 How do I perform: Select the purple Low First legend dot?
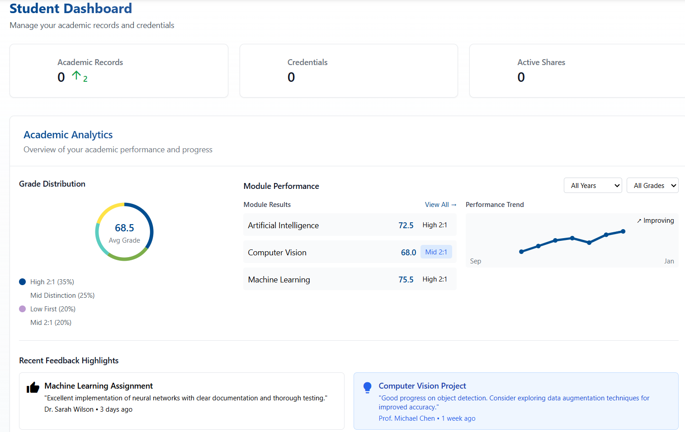coord(23,309)
